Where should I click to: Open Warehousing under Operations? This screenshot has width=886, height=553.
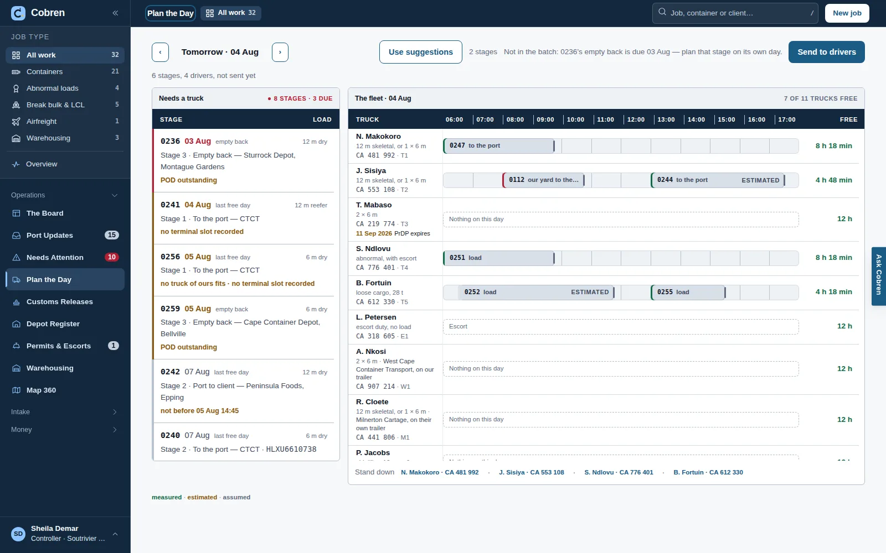(x=65, y=368)
